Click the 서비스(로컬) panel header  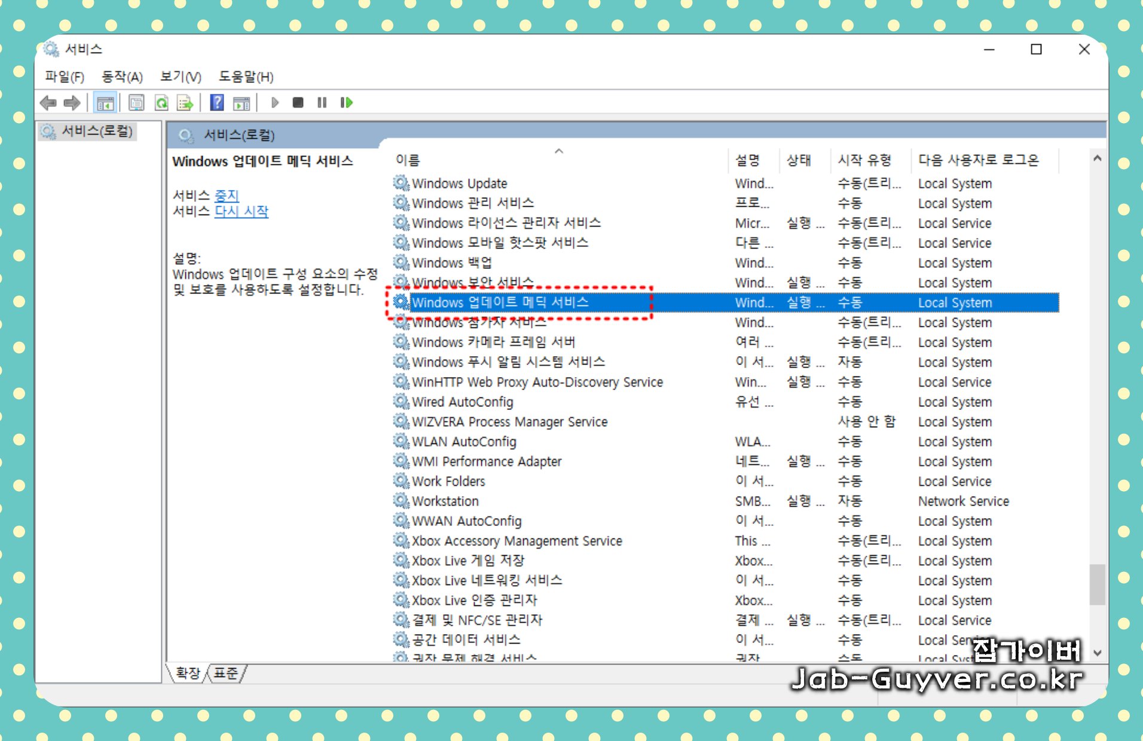[x=637, y=135]
